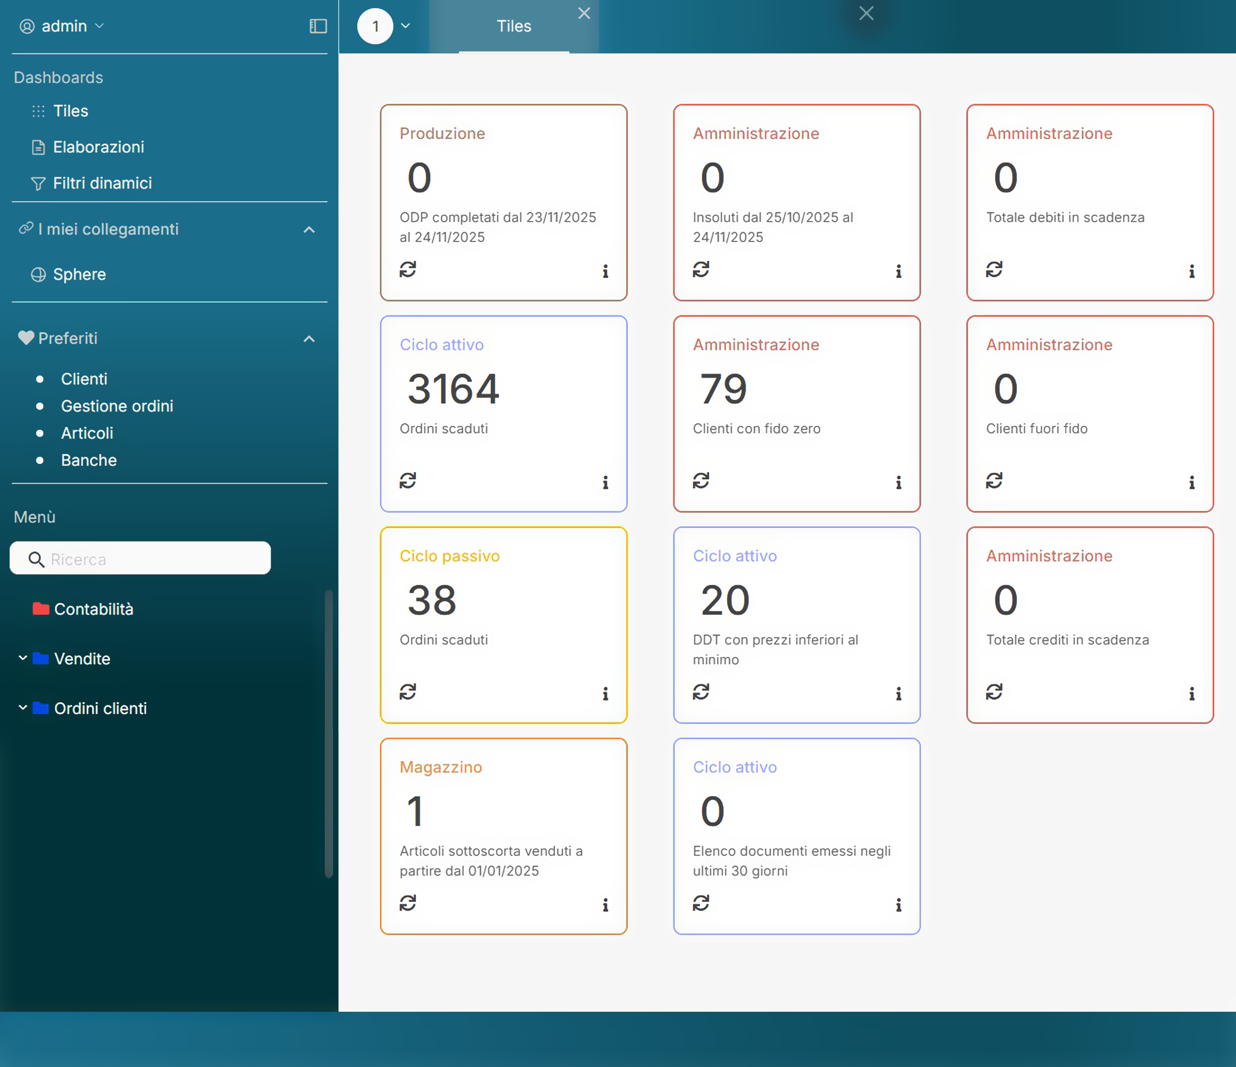Expand the Ordini clienti folder

(x=23, y=708)
